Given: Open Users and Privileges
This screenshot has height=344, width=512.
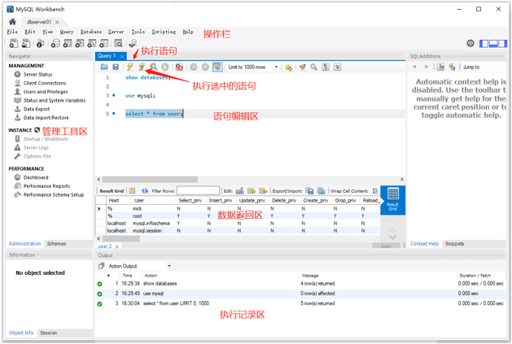Looking at the screenshot, I should 46,92.
